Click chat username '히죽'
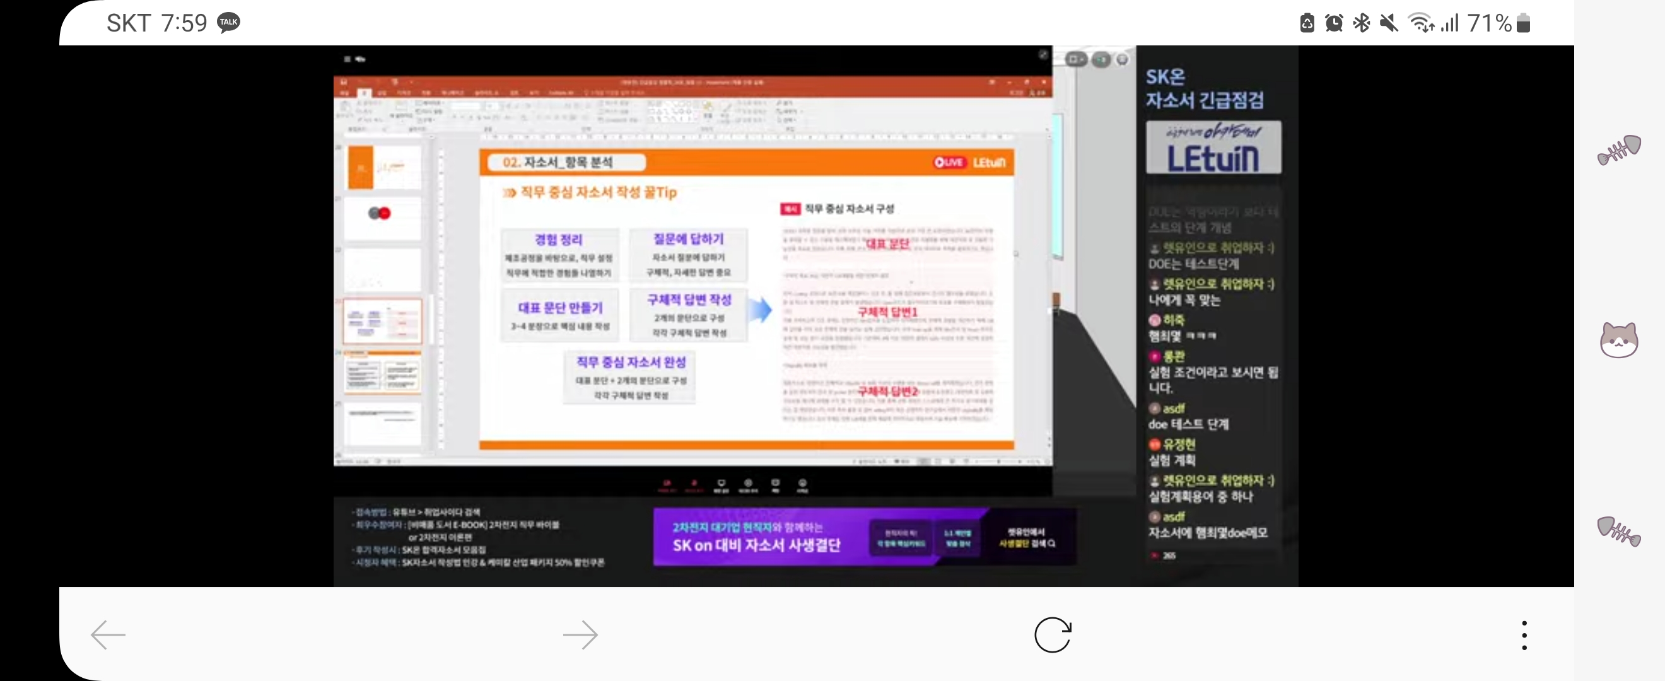Screen dimensions: 1665x681 pos(1173,320)
